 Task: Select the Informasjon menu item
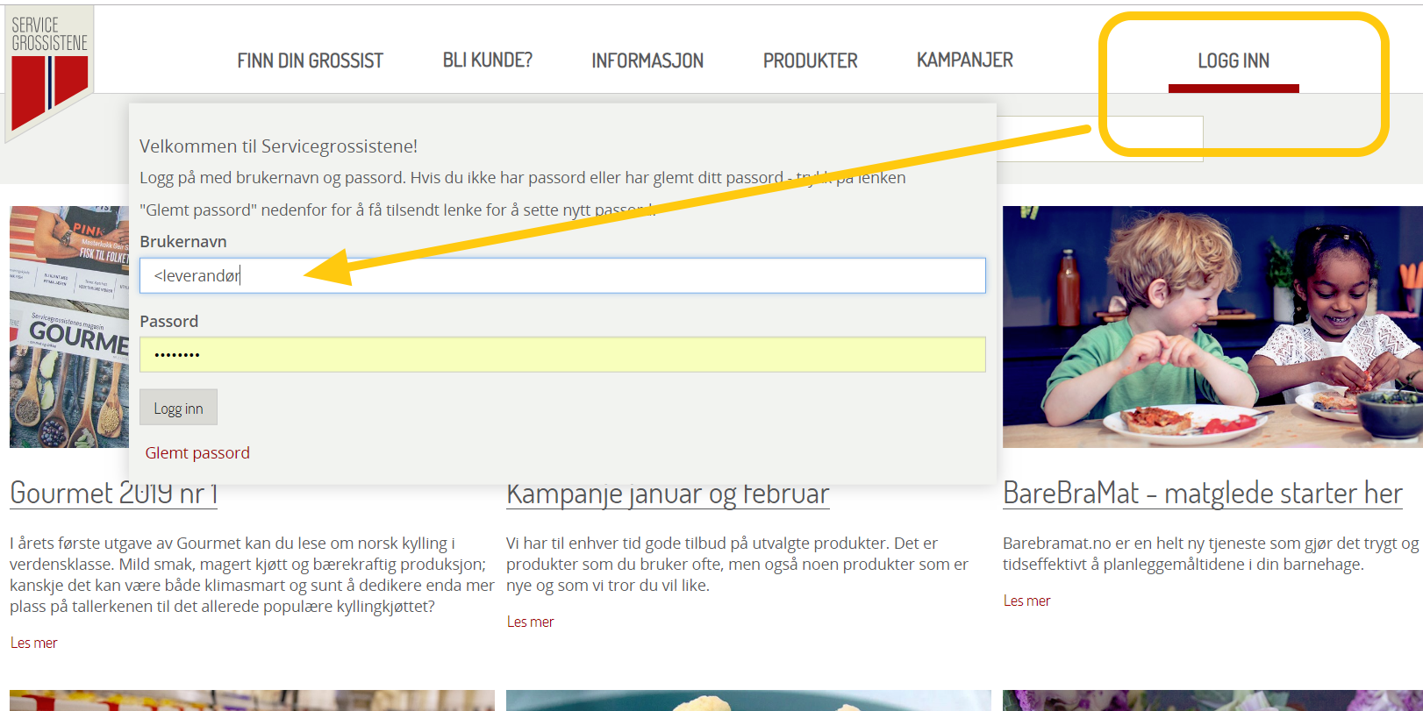coord(647,60)
